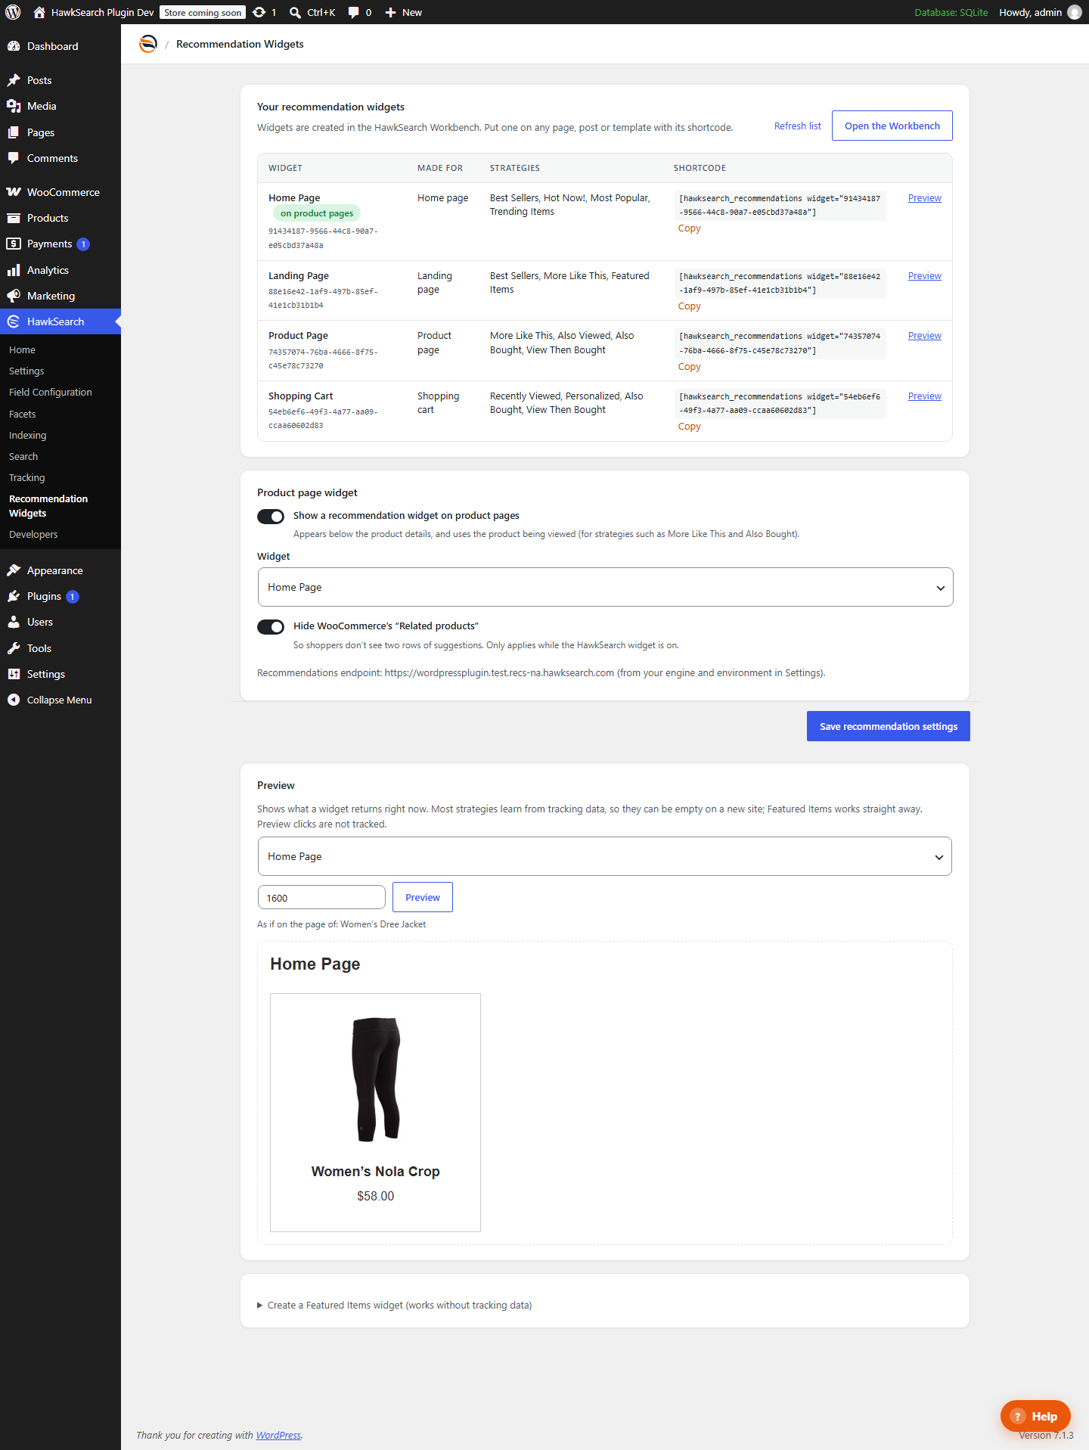The width and height of the screenshot is (1089, 1450).
Task: Click the Collapse Menu arrow icon
Action: pyautogui.click(x=14, y=700)
